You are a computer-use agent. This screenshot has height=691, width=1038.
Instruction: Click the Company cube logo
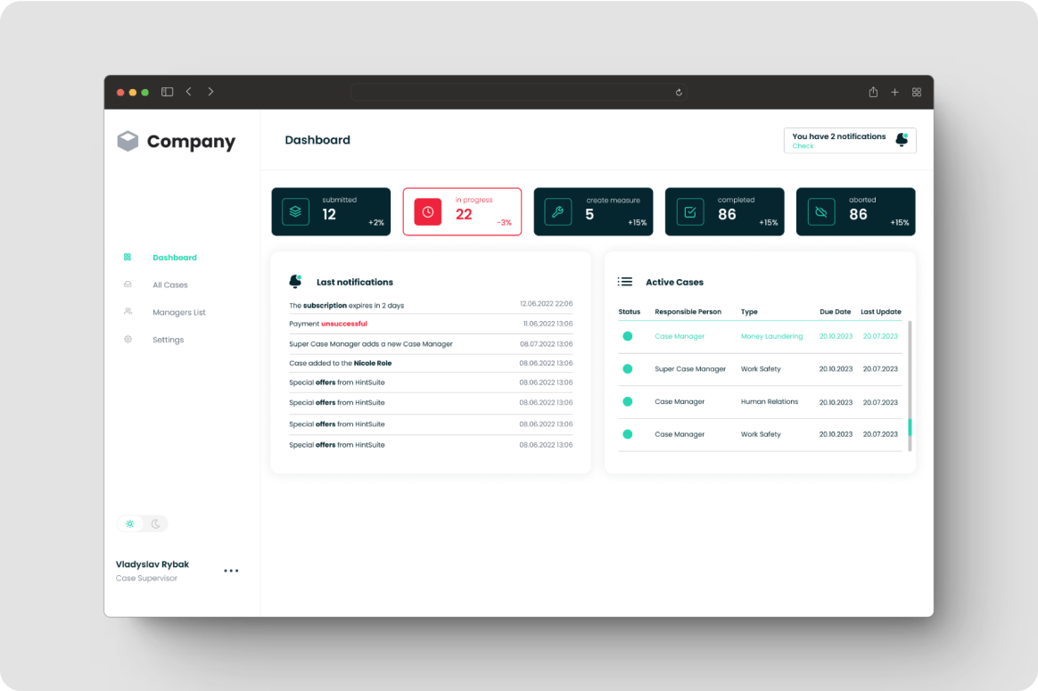[x=128, y=141]
